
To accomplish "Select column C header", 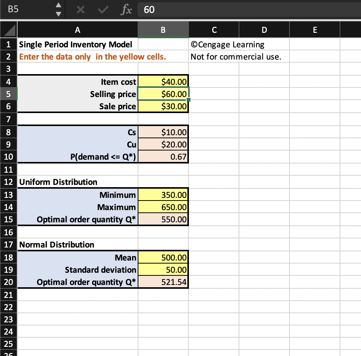I will click(x=214, y=30).
